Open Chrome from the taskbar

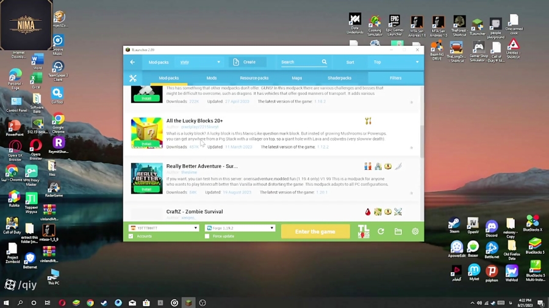coord(90,303)
